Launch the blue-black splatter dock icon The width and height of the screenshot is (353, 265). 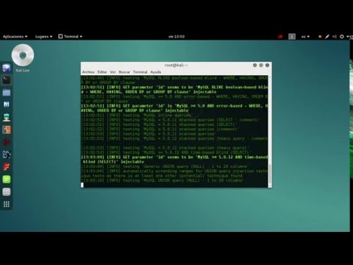click(7, 155)
